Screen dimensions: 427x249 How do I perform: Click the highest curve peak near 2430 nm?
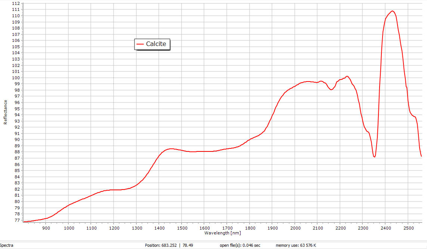pos(392,11)
